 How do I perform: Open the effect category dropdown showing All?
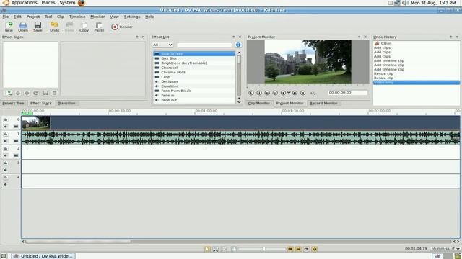[162, 45]
